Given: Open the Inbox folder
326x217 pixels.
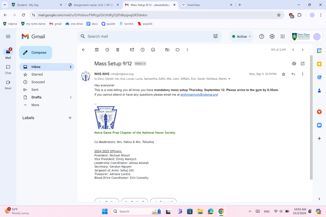Looking at the screenshot, I should 47,67.
